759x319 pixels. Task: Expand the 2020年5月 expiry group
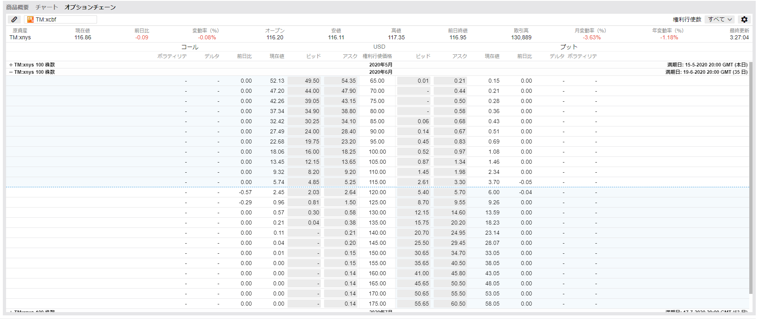point(11,65)
